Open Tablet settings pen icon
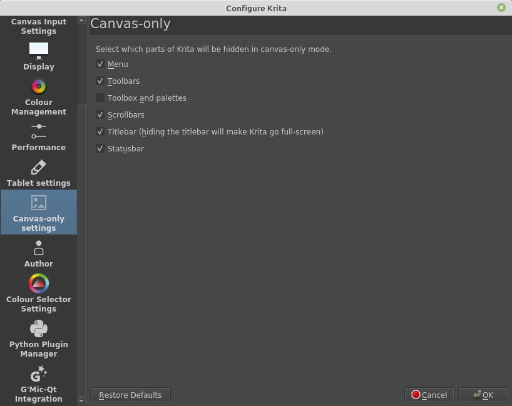The image size is (512, 406). click(x=39, y=168)
